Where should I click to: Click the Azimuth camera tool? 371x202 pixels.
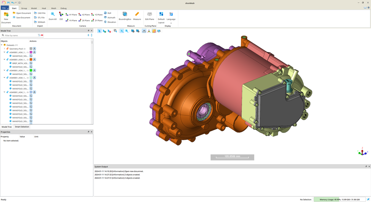[110, 17]
